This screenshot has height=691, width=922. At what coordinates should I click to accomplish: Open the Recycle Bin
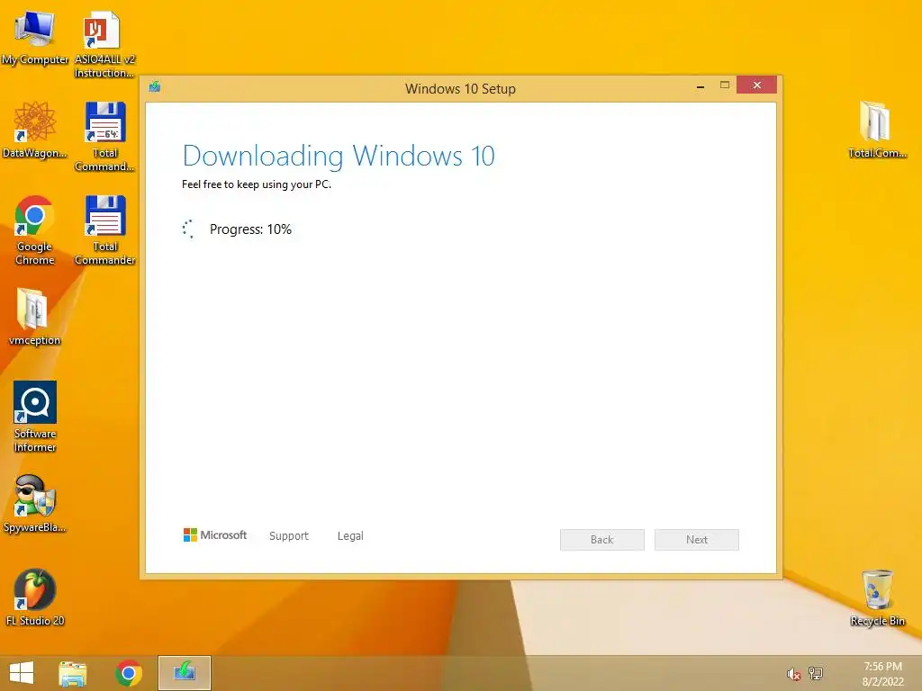click(x=877, y=597)
